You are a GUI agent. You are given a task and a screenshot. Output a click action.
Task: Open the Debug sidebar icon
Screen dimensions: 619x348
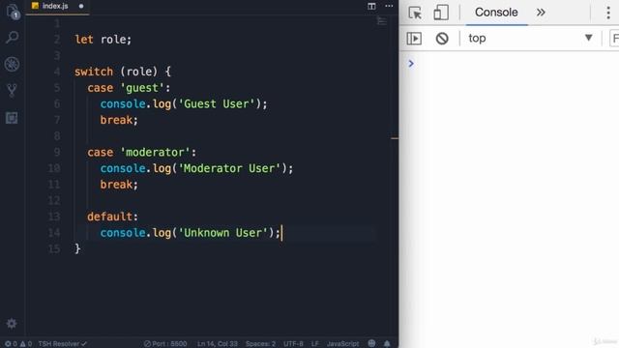click(x=12, y=64)
